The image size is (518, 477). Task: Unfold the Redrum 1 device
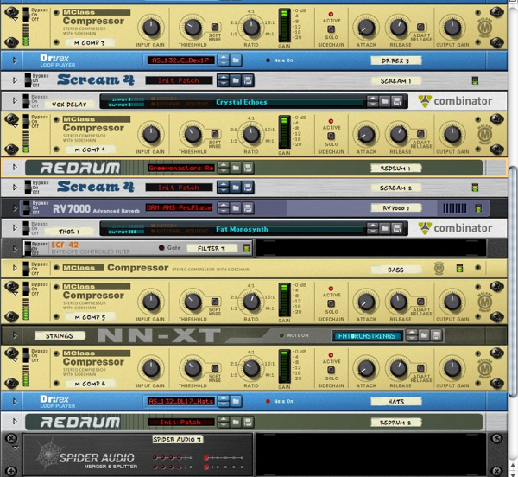pyautogui.click(x=14, y=167)
